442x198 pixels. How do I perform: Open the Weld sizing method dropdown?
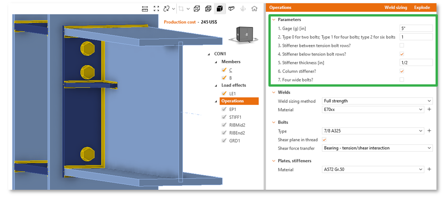point(377,101)
